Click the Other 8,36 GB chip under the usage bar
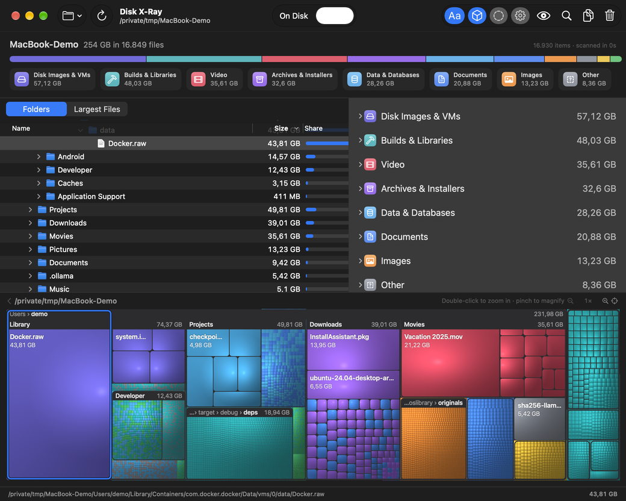The height and width of the screenshot is (501, 626). tap(584, 79)
